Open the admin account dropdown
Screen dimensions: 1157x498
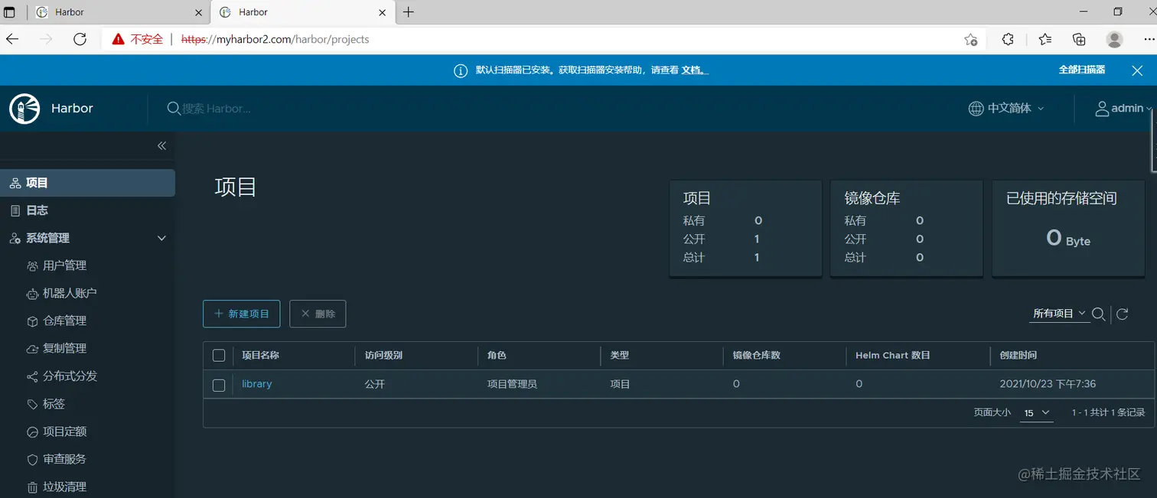[x=1123, y=109]
